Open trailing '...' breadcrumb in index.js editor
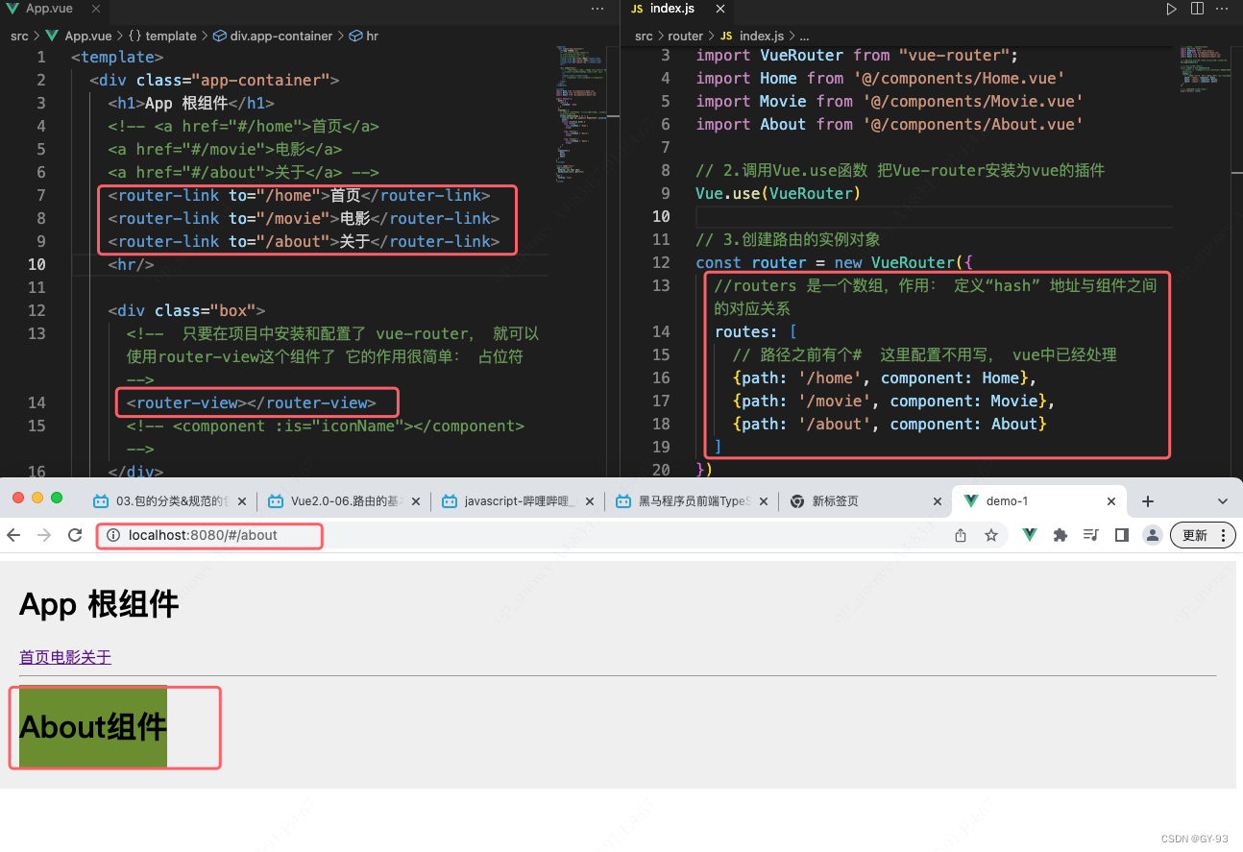 point(804,36)
